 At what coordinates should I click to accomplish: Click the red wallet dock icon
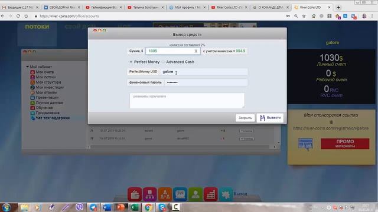[135, 194]
